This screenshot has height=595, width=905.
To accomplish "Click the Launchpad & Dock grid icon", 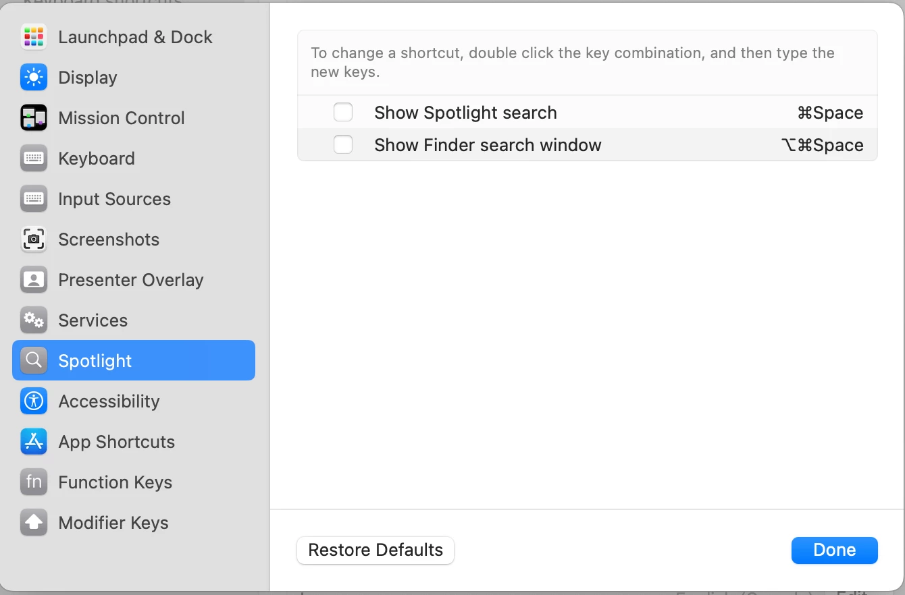I will (x=34, y=37).
